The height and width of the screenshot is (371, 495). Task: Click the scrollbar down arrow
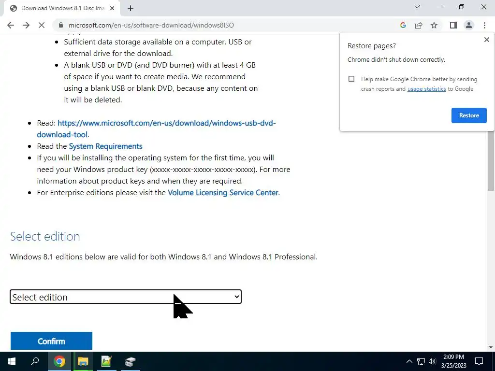click(491, 347)
